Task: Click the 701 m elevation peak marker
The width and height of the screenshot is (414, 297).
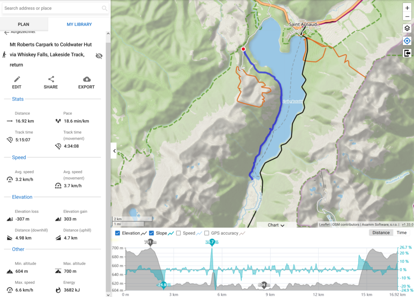Action: [x=150, y=243]
